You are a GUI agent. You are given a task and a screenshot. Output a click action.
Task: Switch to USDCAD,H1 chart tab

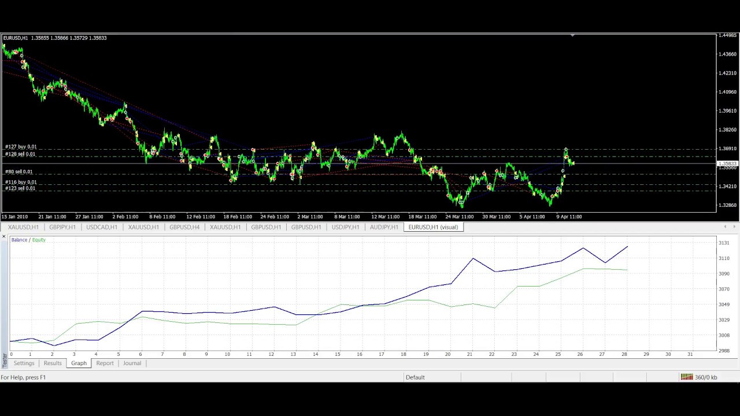click(x=102, y=227)
